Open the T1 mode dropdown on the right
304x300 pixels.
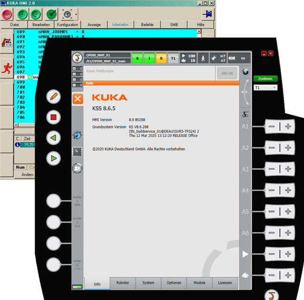point(265,87)
